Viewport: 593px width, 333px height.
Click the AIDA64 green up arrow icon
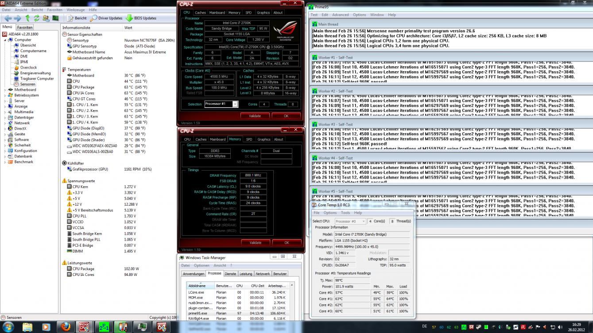(x=27, y=18)
